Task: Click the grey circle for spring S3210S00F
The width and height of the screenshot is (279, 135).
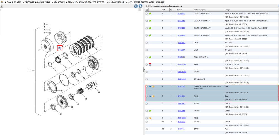Action: pos(147,72)
